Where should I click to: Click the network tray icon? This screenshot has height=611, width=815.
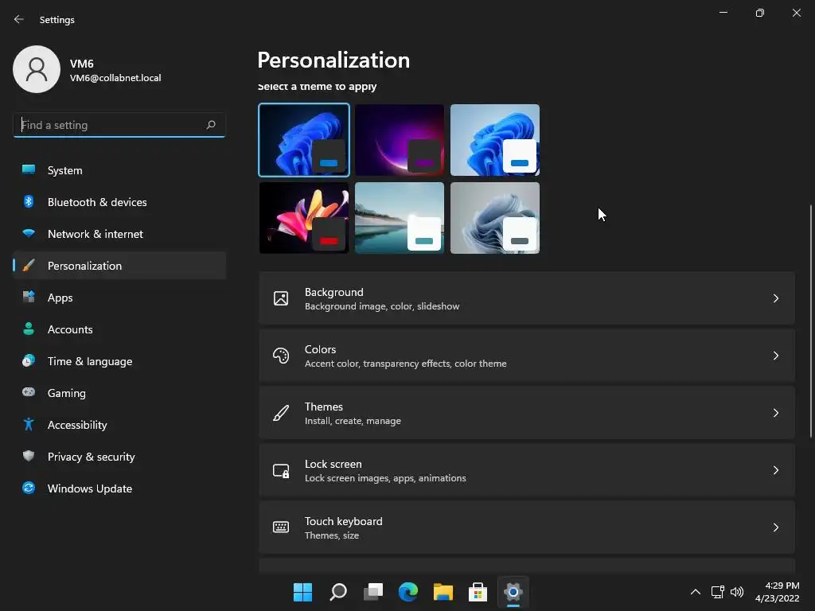[717, 592]
